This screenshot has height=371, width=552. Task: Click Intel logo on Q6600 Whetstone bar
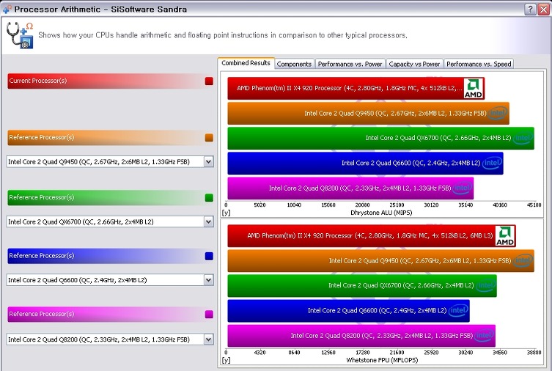[458, 310]
